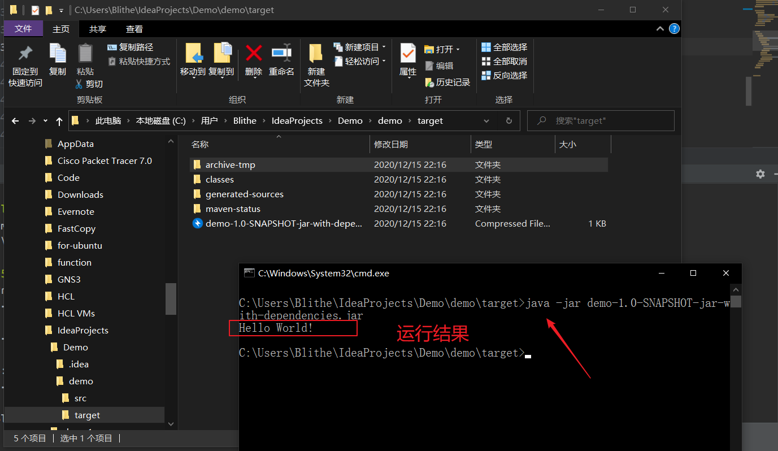Click the Blithe breadcrumb in the address bar
This screenshot has height=451, width=778.
[x=245, y=121]
